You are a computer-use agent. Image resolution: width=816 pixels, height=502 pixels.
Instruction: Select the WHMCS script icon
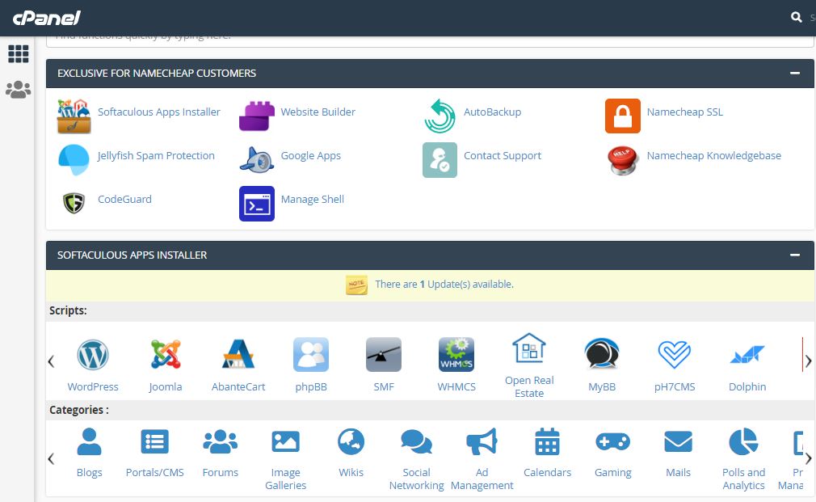(456, 355)
